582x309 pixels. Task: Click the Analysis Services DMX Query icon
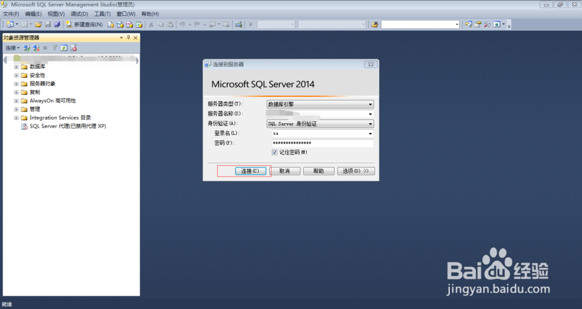coord(129,24)
